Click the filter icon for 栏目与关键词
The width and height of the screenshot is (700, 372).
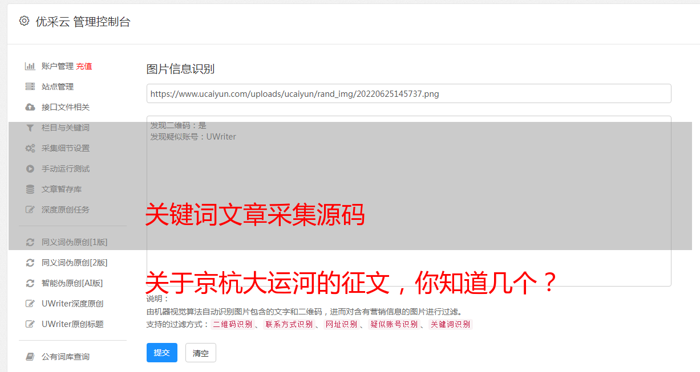coord(30,128)
